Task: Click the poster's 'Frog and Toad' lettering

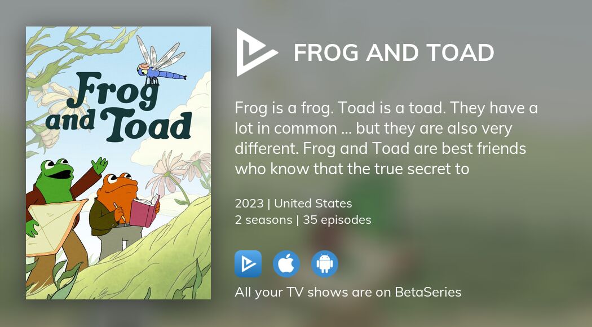Action: pos(118,107)
